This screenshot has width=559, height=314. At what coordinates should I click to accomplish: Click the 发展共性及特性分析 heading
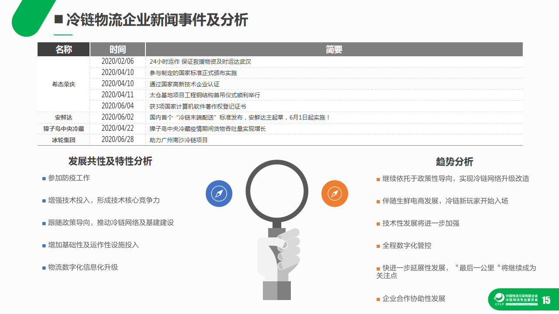click(x=110, y=161)
